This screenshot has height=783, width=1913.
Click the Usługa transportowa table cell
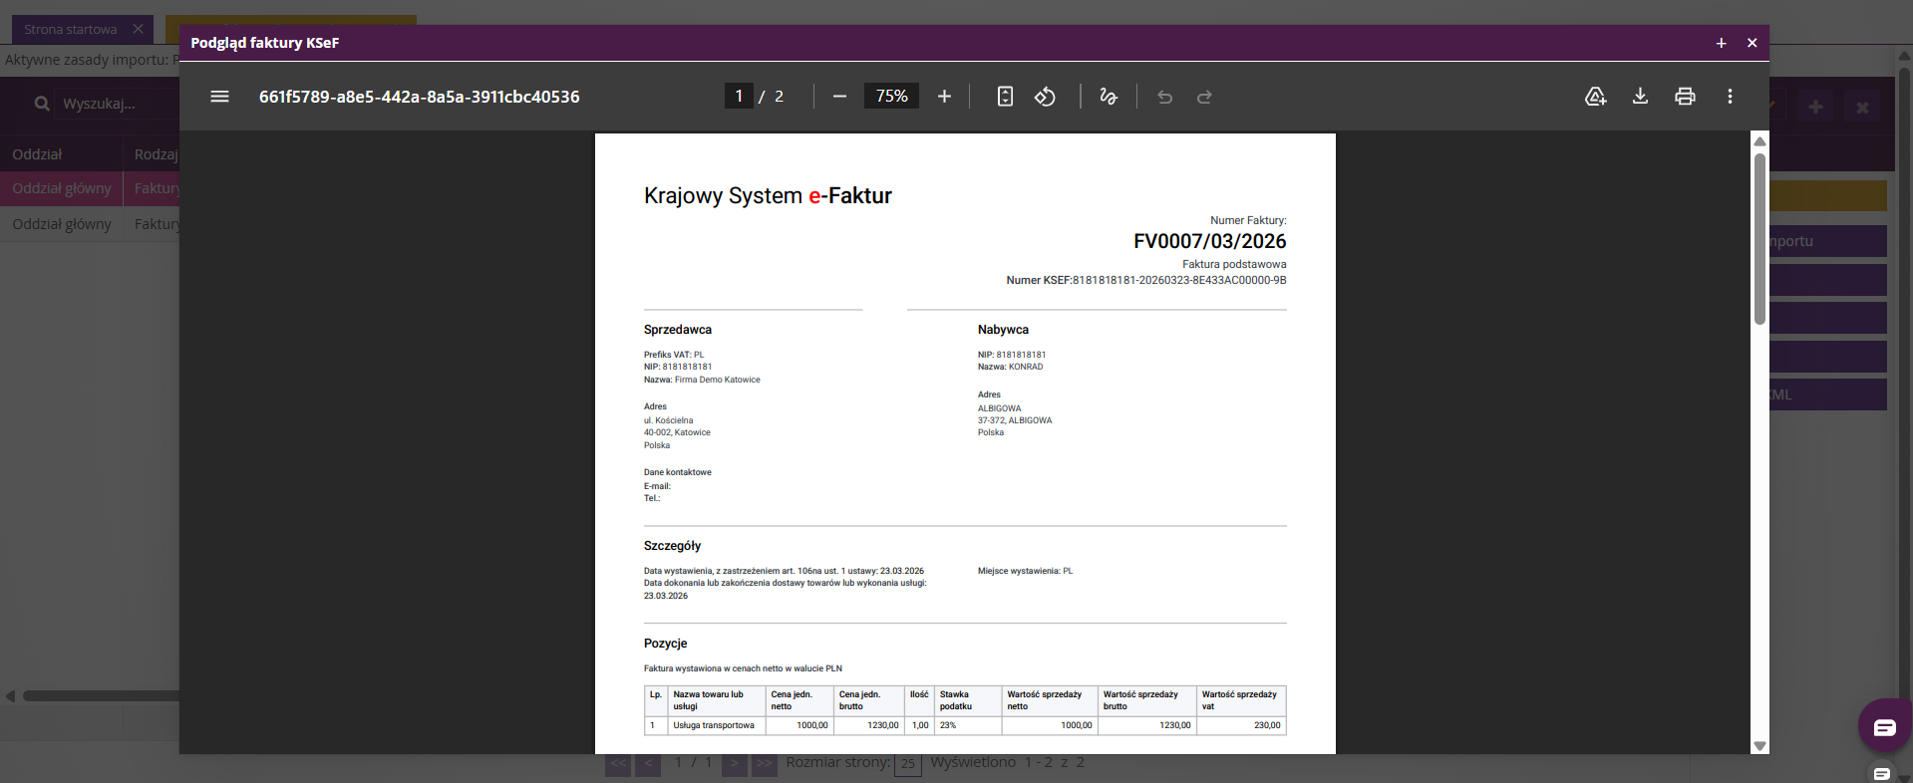(717, 725)
